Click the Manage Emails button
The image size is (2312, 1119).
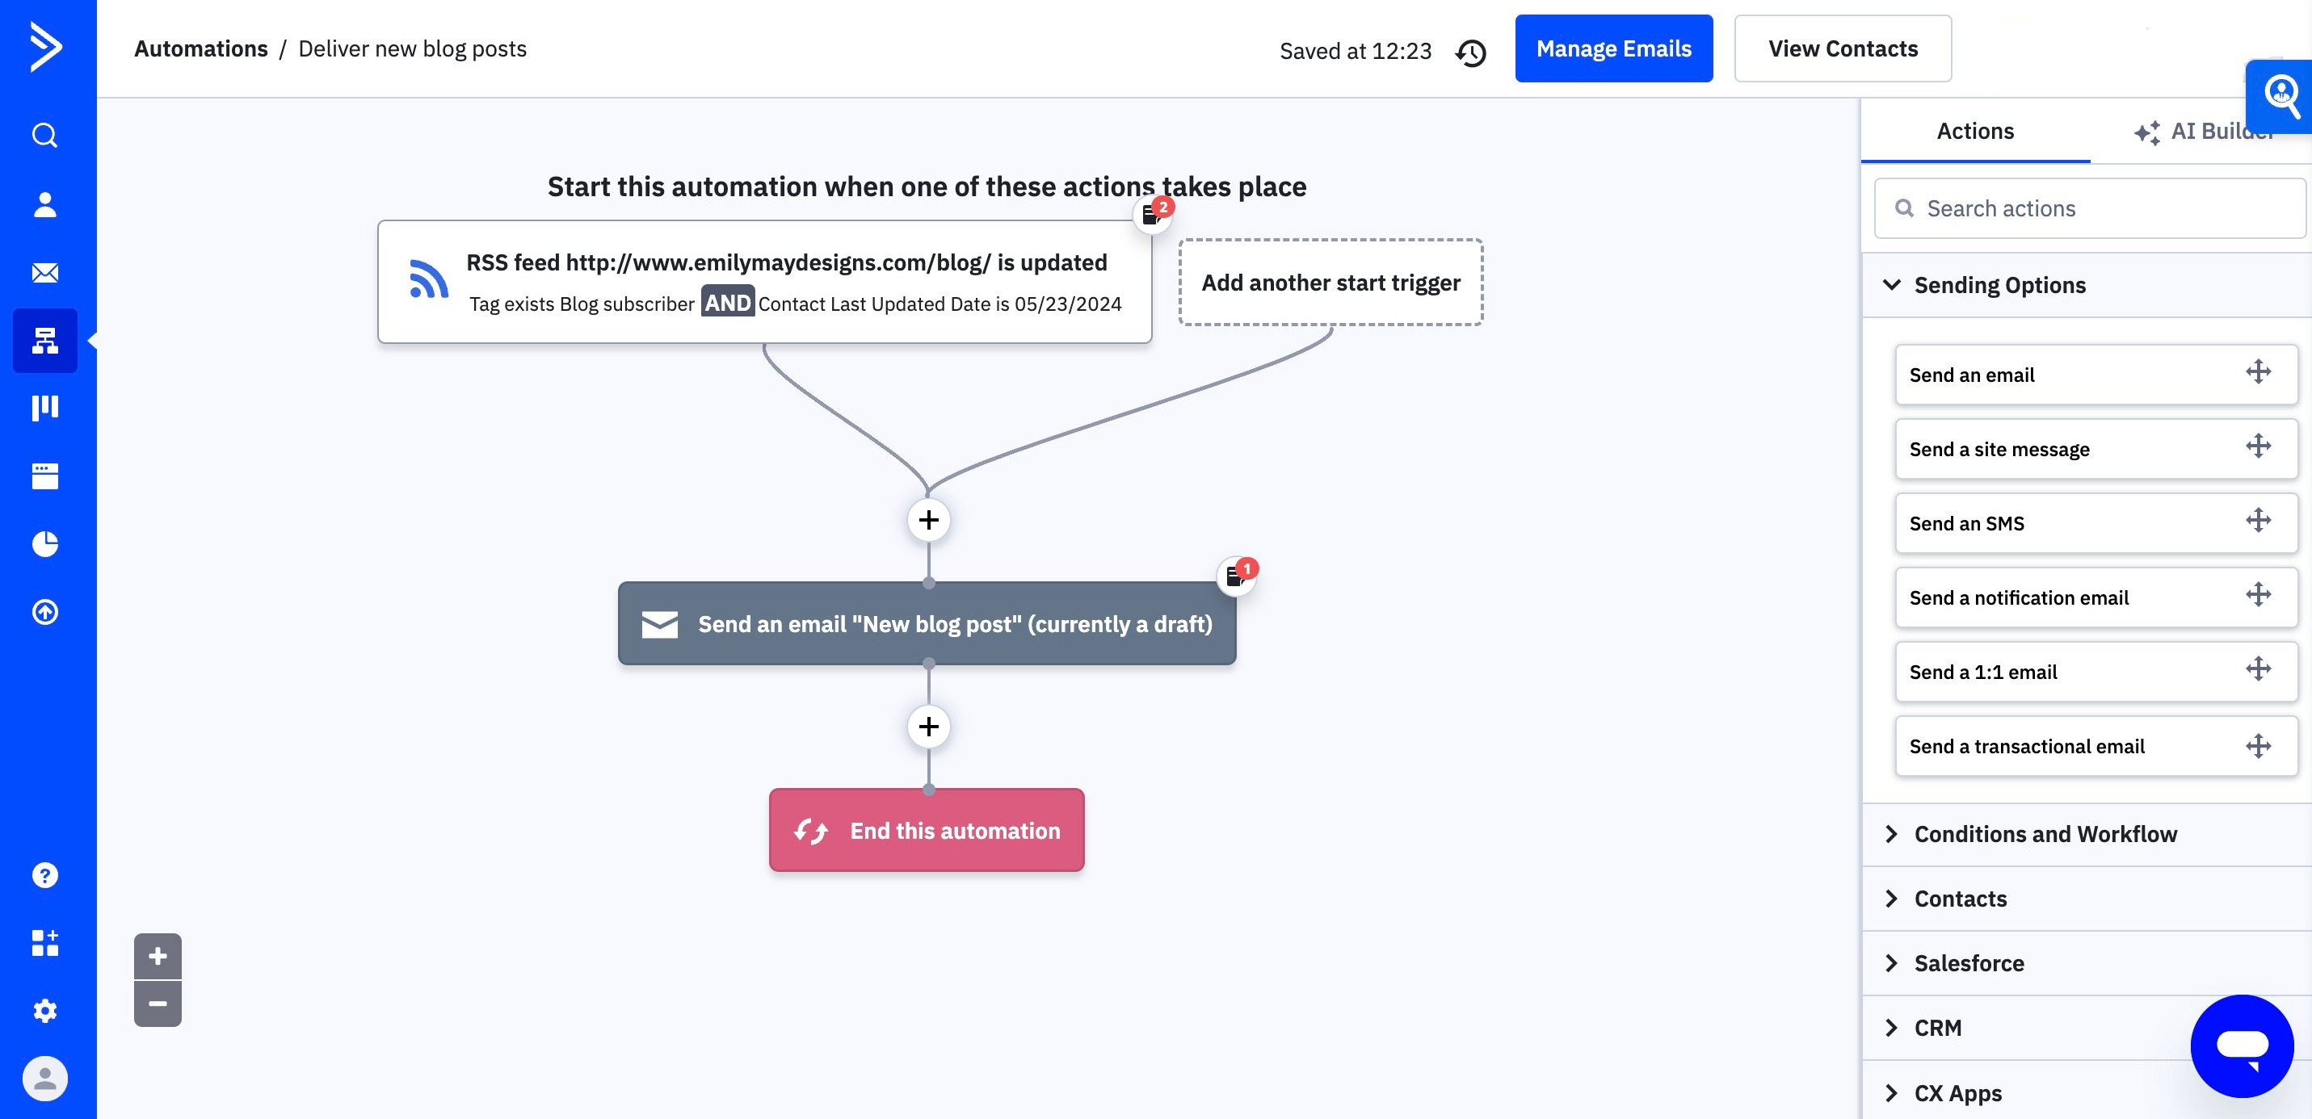pos(1613,48)
